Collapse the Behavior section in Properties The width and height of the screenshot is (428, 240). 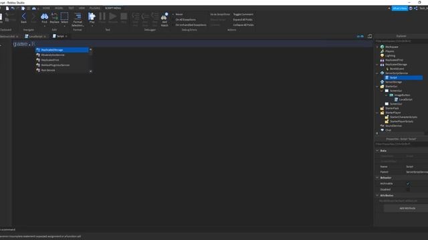(x=377, y=178)
